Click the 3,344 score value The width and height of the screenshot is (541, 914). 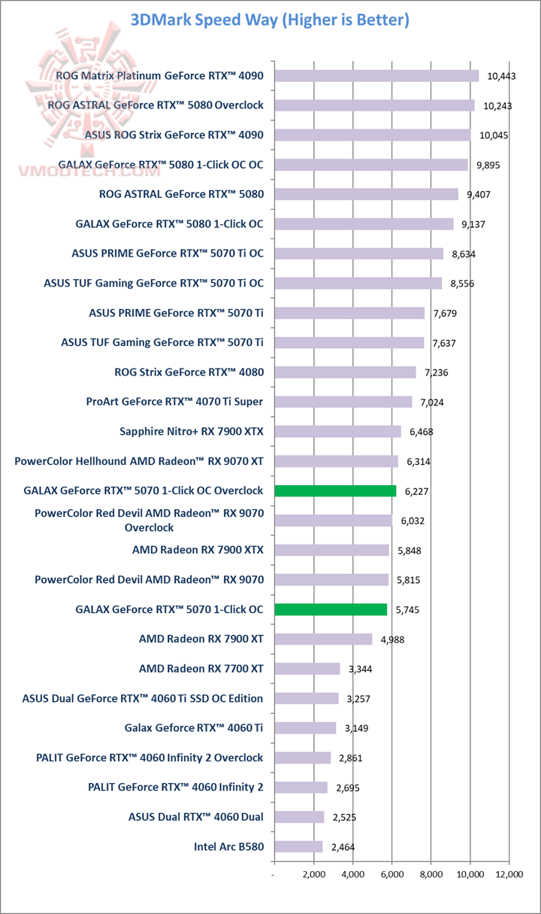pos(361,669)
